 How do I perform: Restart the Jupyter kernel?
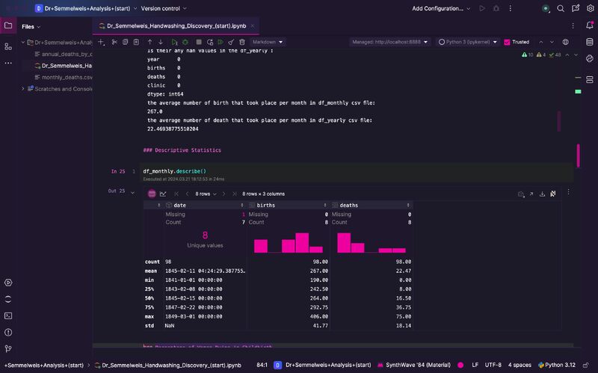[x=210, y=42]
